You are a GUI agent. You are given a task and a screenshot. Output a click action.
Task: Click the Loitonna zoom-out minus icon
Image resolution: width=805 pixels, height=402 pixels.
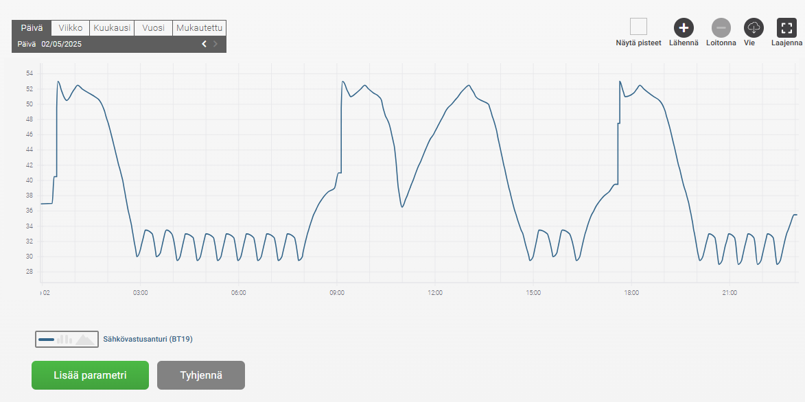[x=721, y=27]
